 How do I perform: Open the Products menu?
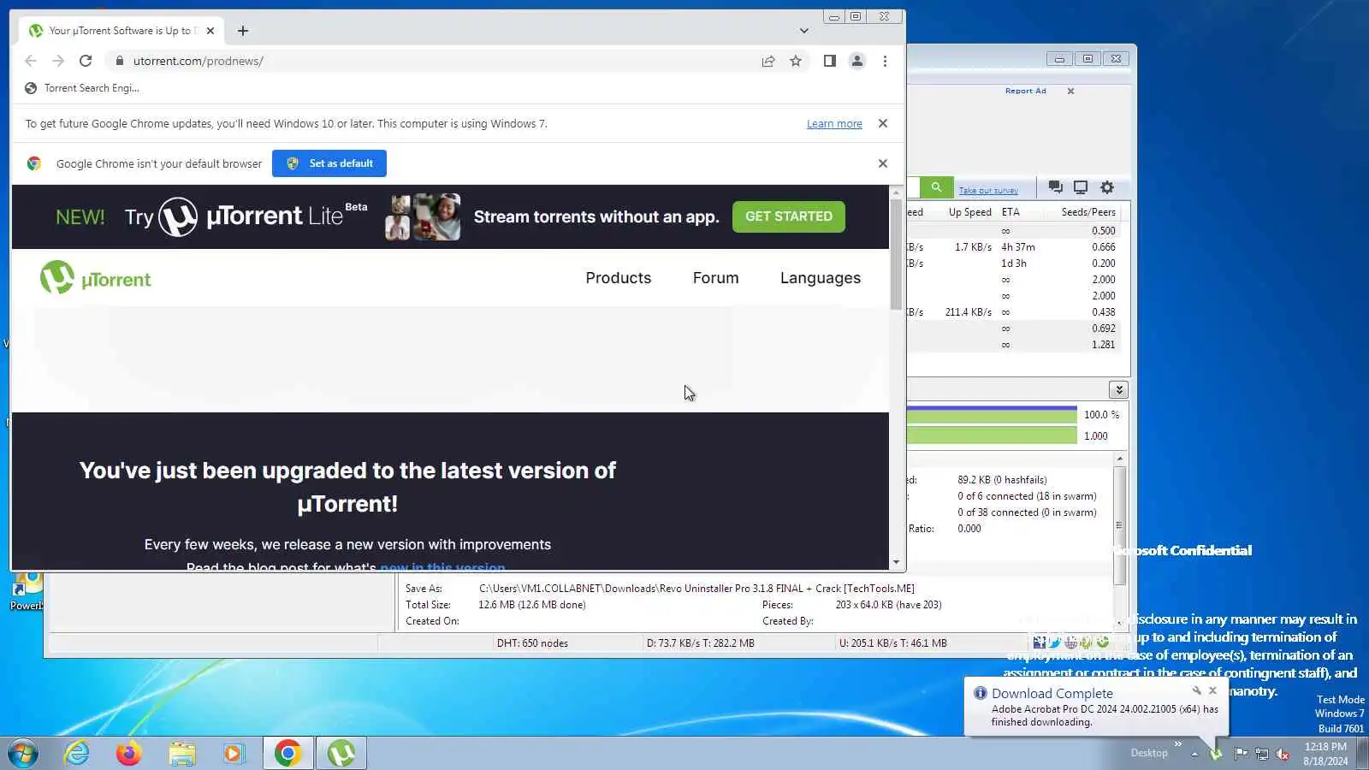click(x=619, y=278)
